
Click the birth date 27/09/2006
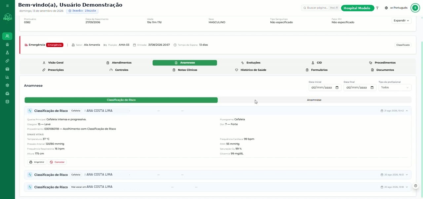[93, 22]
